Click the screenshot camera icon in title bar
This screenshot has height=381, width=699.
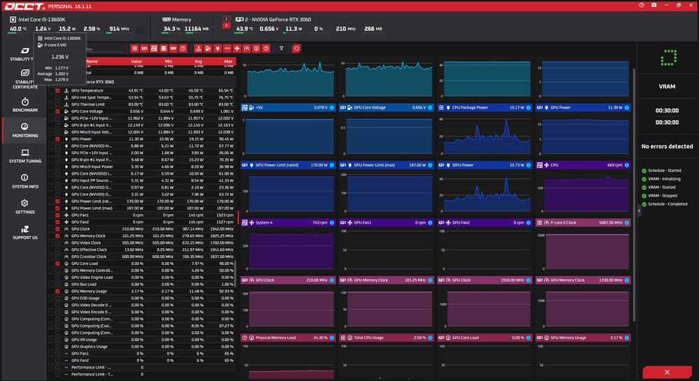[x=654, y=6]
